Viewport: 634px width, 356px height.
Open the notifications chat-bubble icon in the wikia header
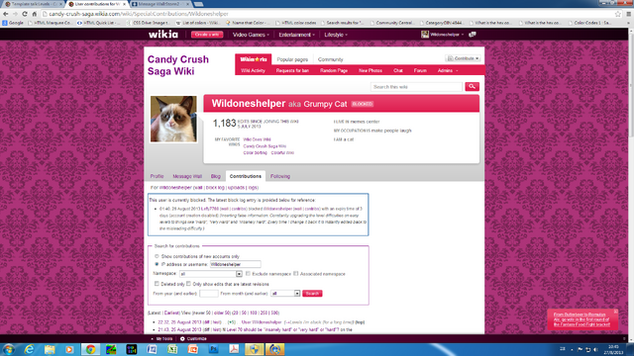point(472,35)
